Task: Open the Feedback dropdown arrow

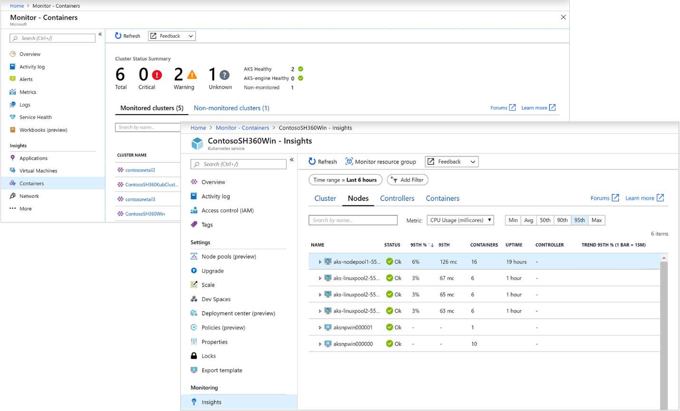Action: tap(473, 161)
